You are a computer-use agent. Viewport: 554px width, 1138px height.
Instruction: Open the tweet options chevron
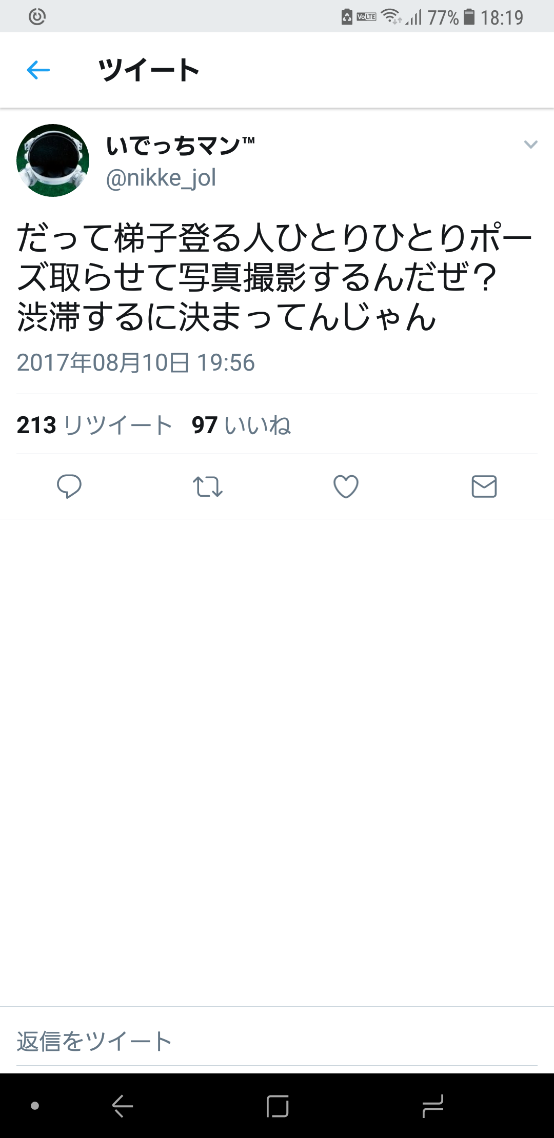coord(530,145)
